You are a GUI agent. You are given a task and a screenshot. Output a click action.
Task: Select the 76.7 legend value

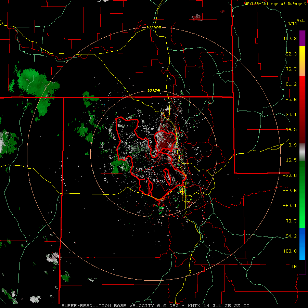[x=291, y=69]
